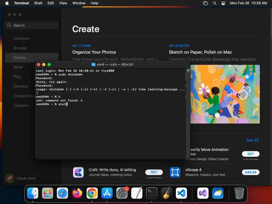Image resolution: width=272 pixels, height=204 pixels.
Task: Click GET button for Craft app
Action: pyautogui.click(x=154, y=172)
